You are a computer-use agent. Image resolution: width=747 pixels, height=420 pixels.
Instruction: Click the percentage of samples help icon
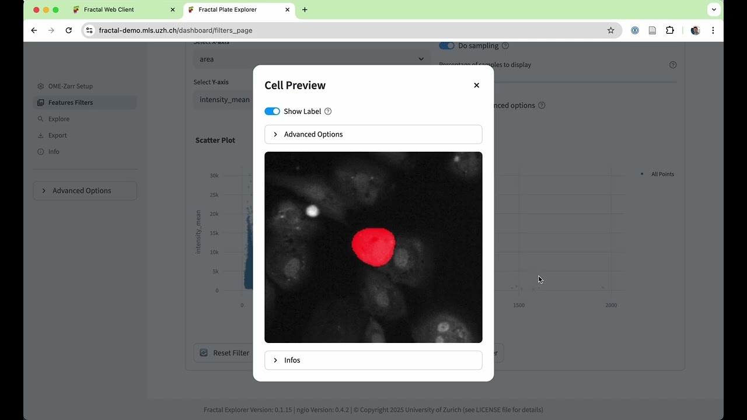pos(673,65)
